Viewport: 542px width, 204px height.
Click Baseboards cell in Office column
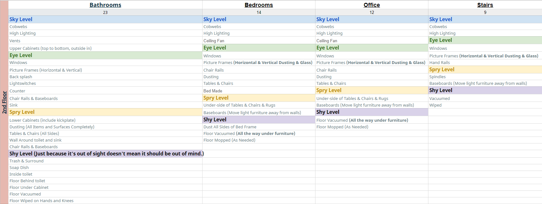(x=372, y=105)
